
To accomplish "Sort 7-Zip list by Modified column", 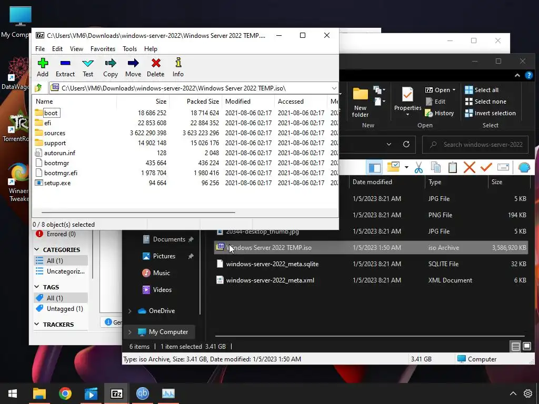I will tap(248, 102).
